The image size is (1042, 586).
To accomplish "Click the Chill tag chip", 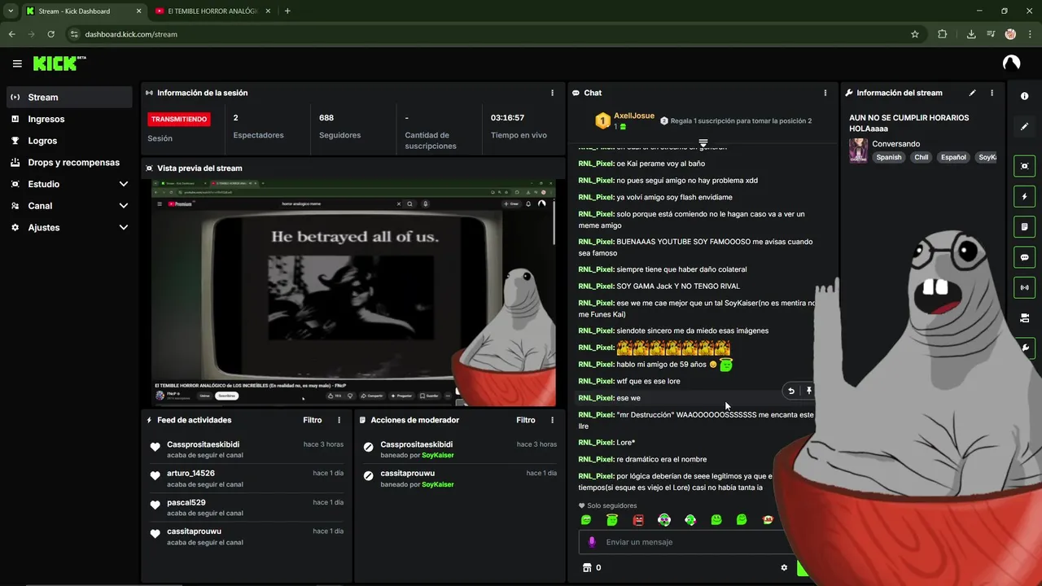I will [921, 157].
